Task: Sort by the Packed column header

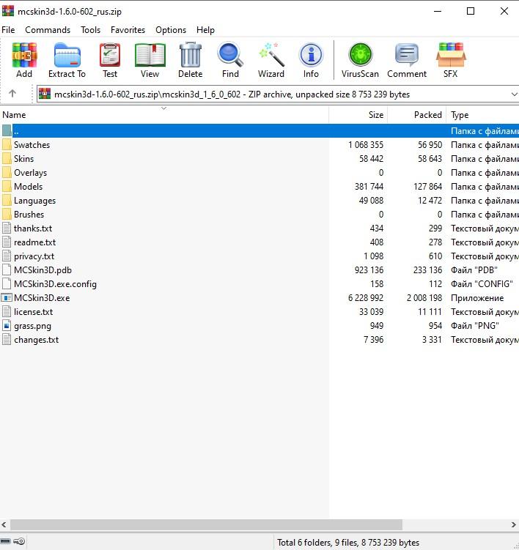Action: click(x=417, y=115)
